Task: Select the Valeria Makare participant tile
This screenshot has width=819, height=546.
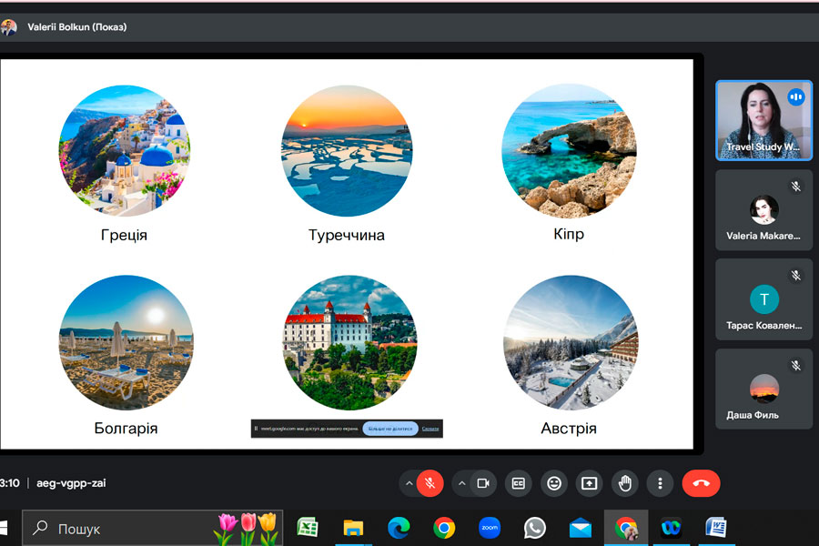Action: [763, 209]
